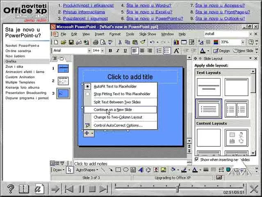Cut selection with the scissors icon
Screen dimensions: 262x197
(x=120, y=42)
